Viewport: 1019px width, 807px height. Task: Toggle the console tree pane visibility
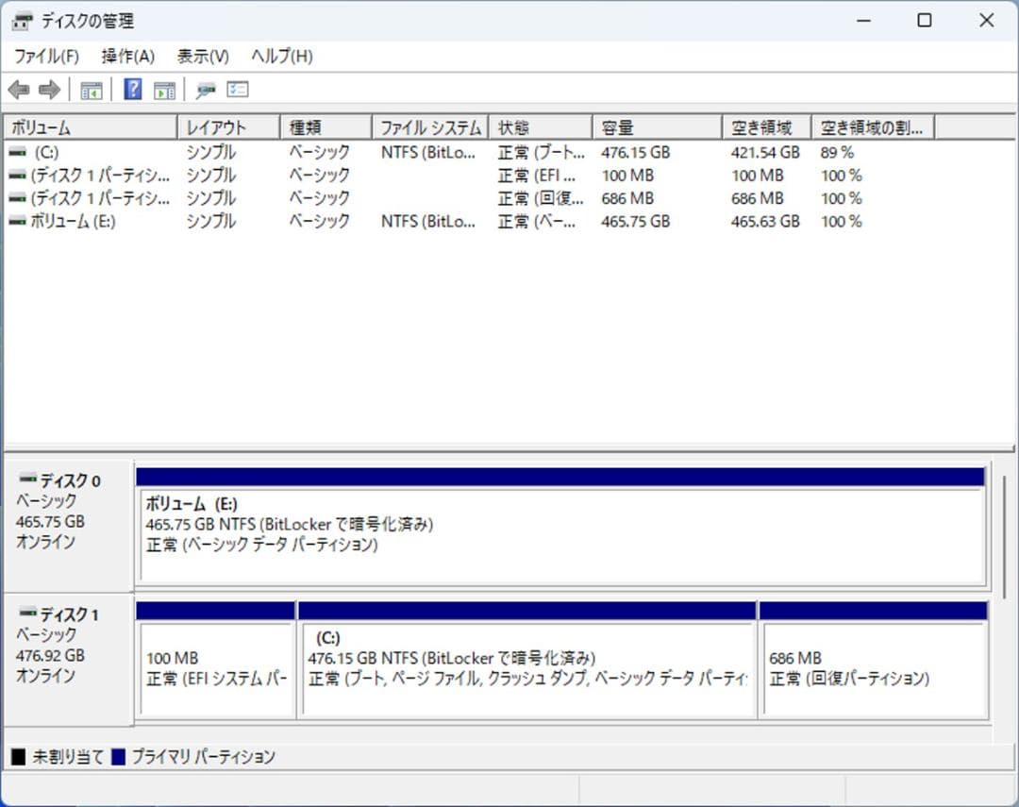(91, 89)
